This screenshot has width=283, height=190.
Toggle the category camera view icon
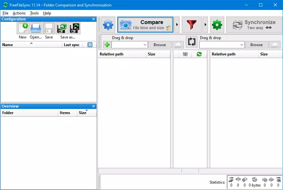click(185, 54)
